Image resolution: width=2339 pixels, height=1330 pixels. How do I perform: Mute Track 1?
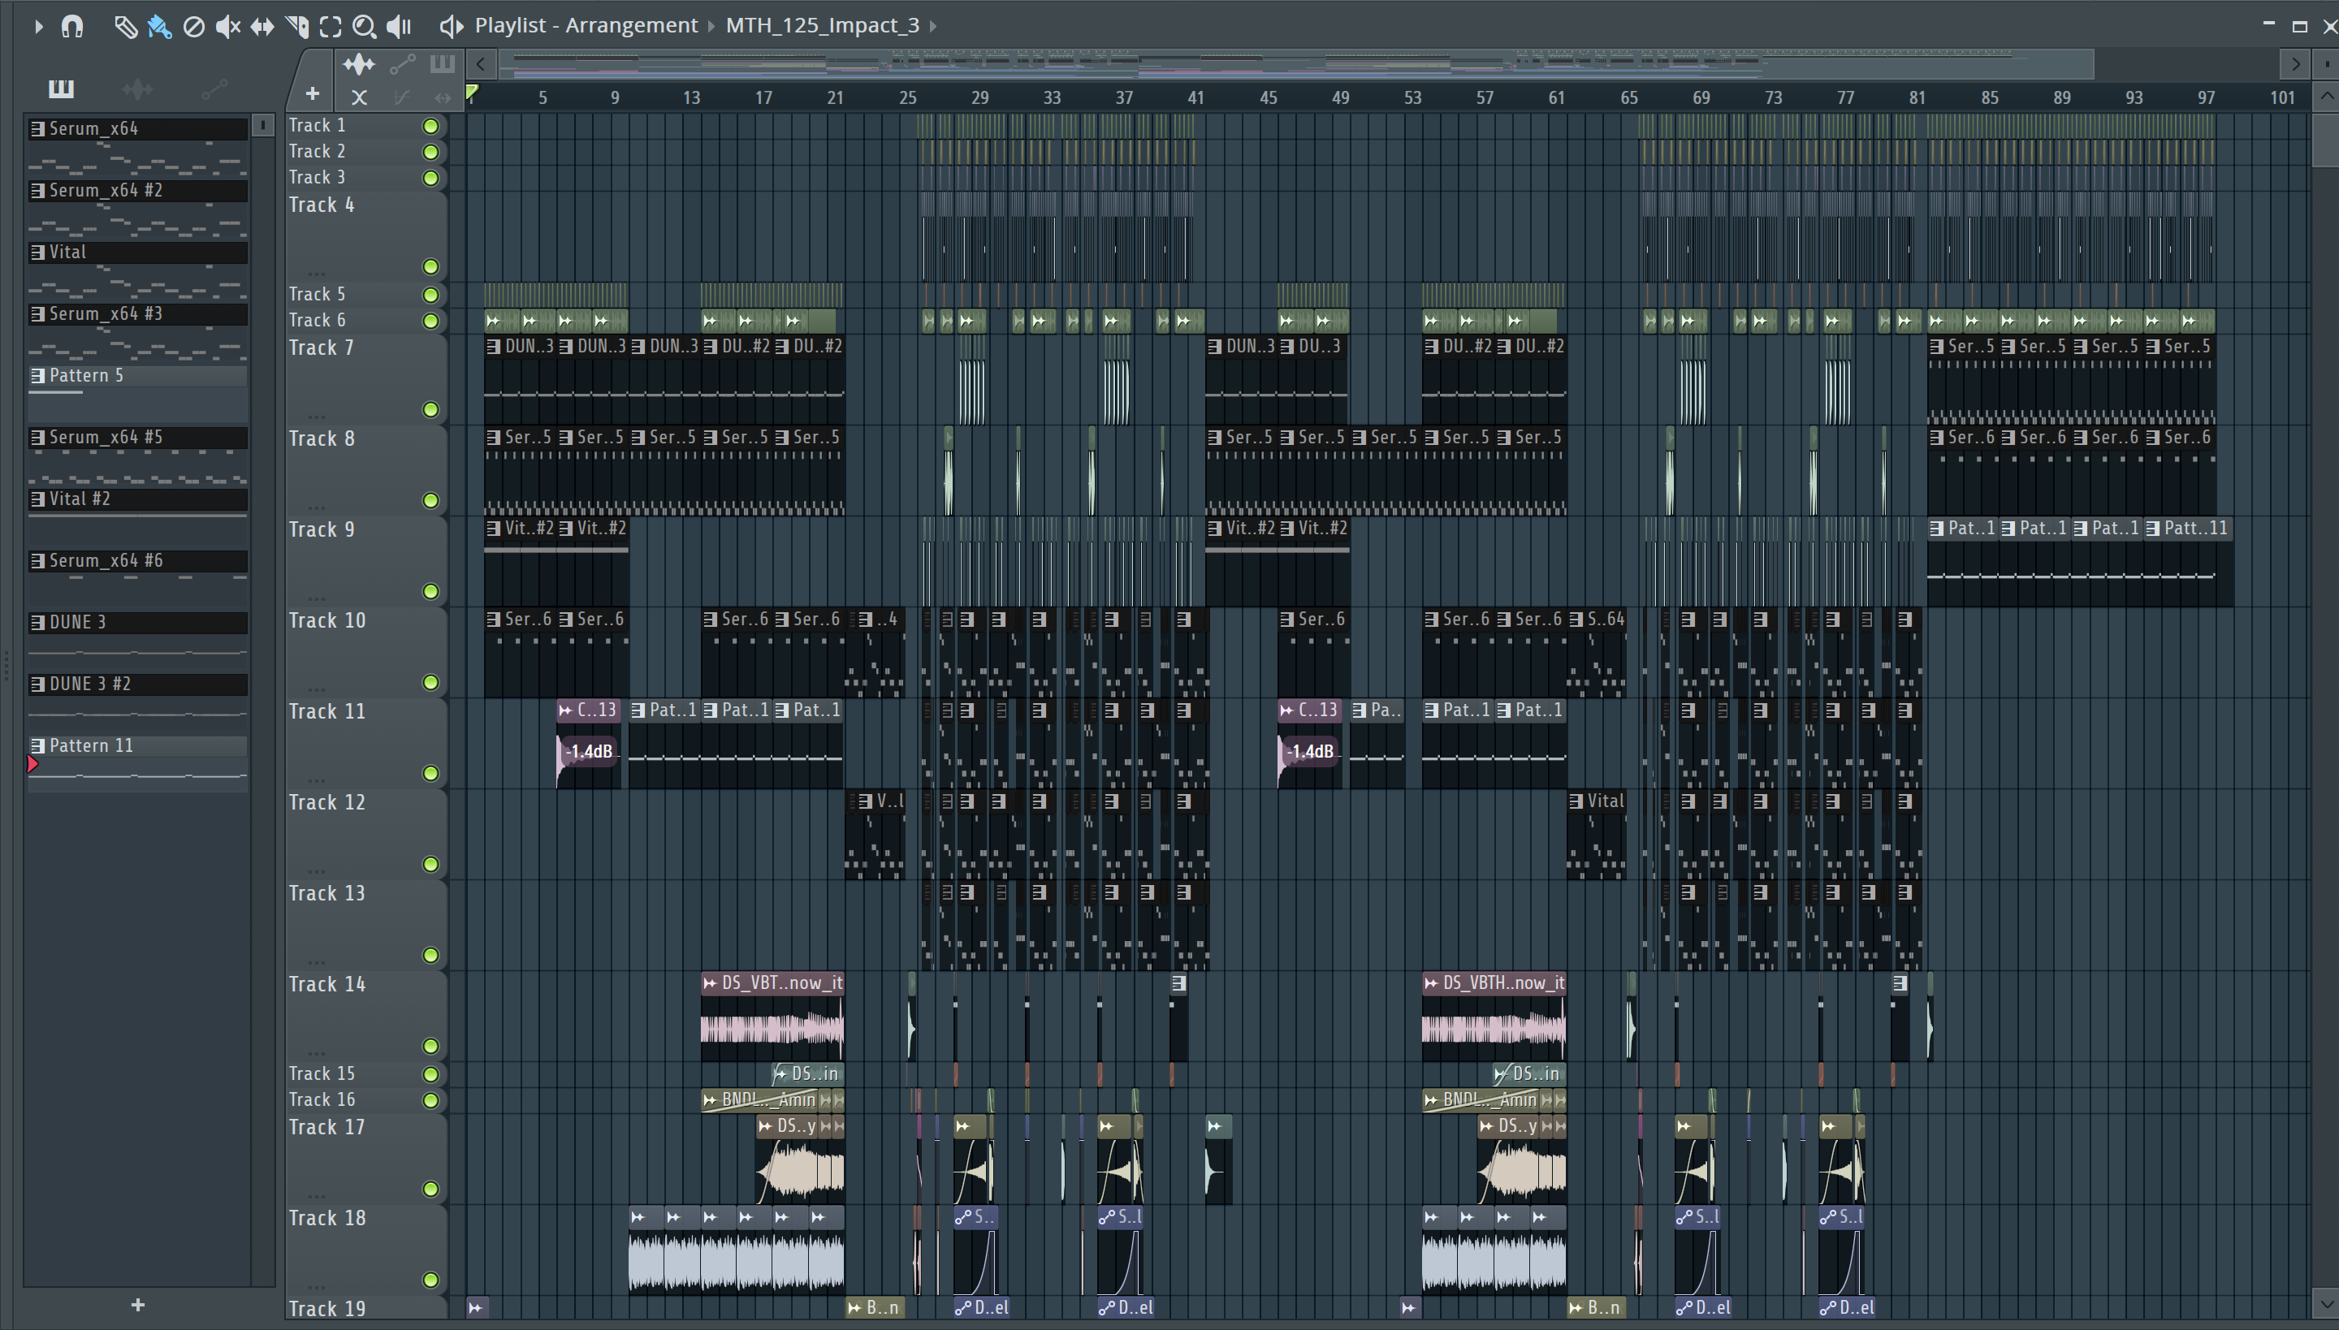(x=430, y=126)
